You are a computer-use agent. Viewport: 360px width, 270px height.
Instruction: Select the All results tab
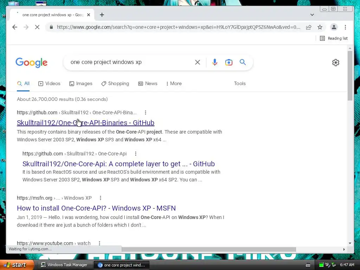pyautogui.click(x=23, y=84)
